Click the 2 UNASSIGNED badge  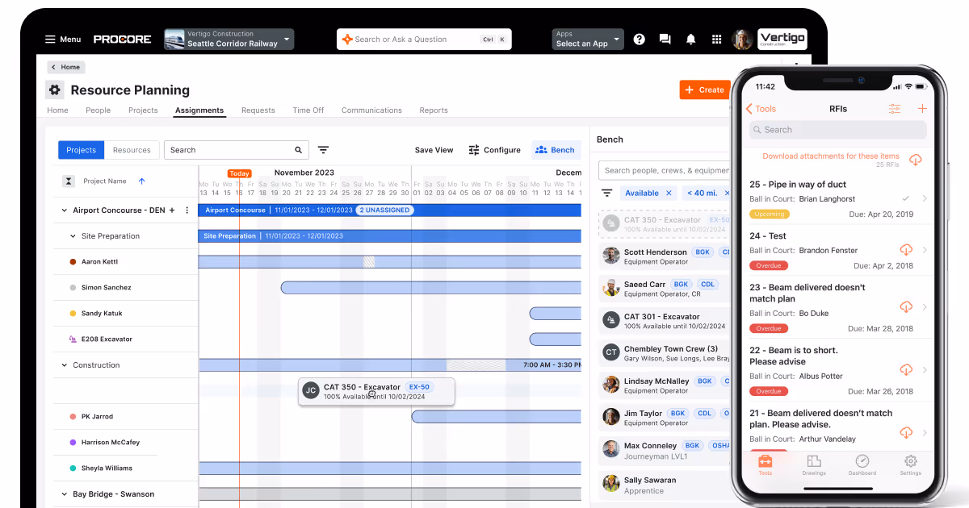coord(384,210)
